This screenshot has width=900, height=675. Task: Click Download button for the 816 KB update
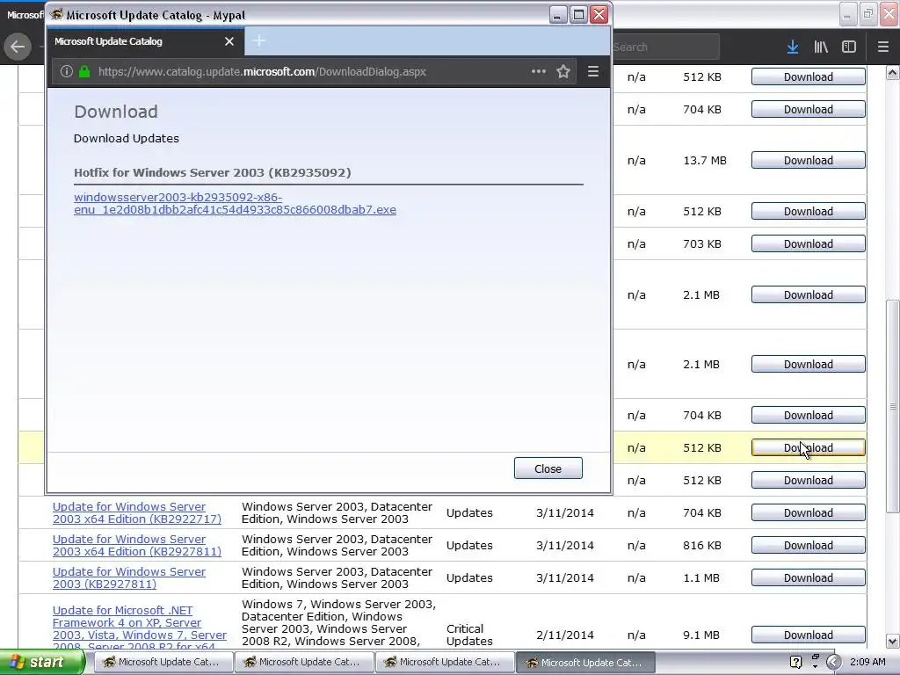click(x=809, y=545)
